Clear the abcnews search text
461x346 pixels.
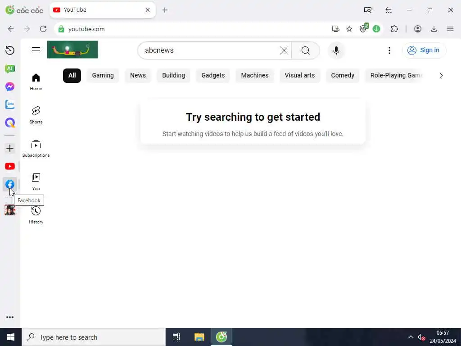(x=284, y=50)
